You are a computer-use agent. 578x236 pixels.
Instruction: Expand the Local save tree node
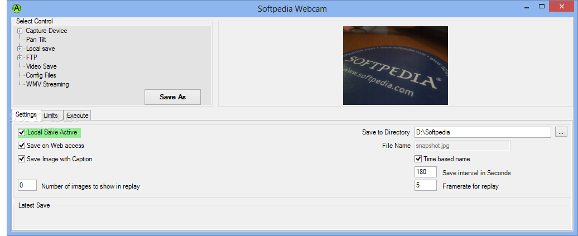point(20,49)
